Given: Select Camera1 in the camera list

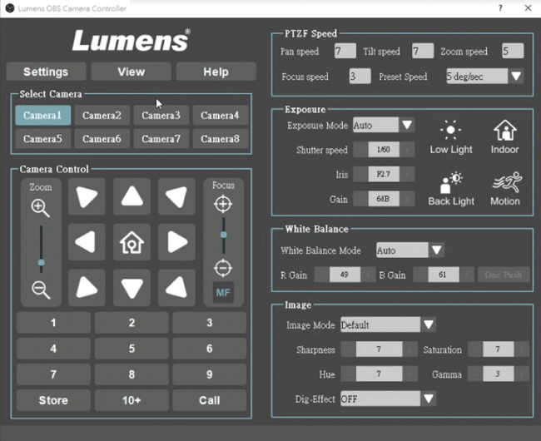Looking at the screenshot, I should (x=42, y=116).
